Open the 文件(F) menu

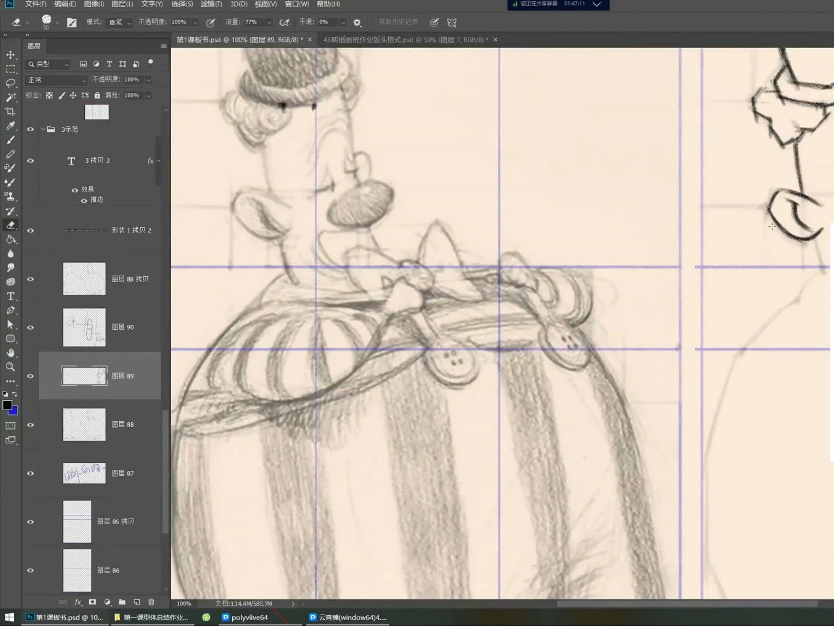click(35, 4)
